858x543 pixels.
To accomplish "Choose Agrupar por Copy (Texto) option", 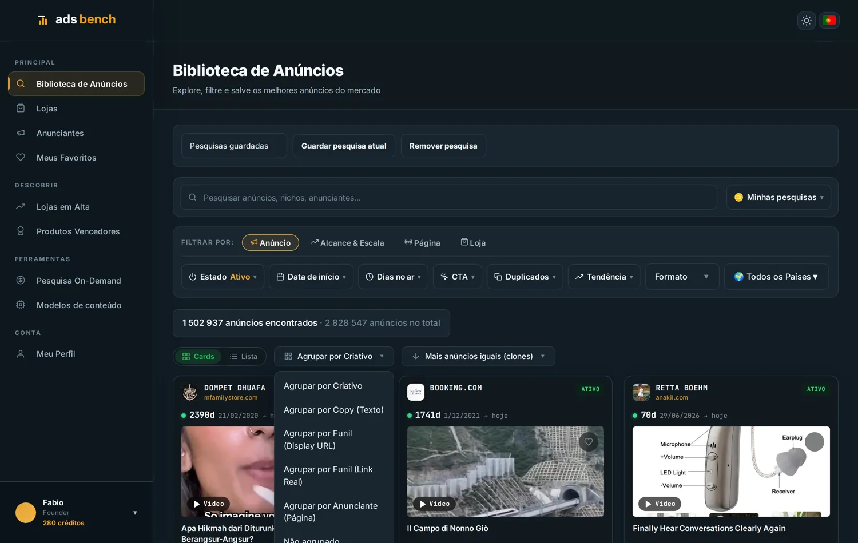I will click(334, 410).
